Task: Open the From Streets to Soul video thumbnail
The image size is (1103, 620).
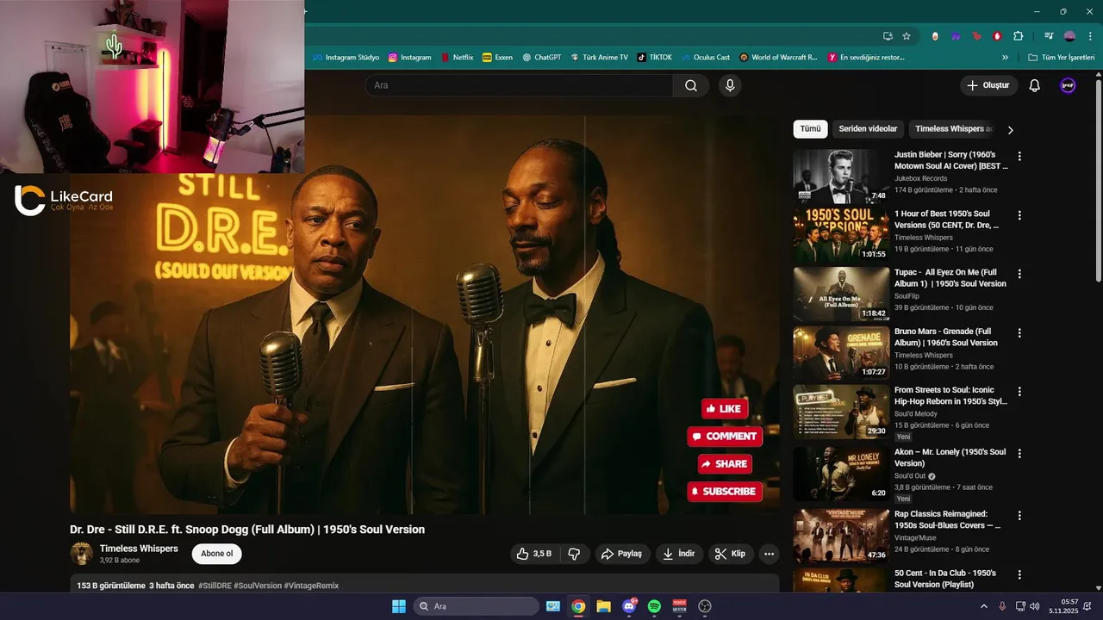Action: (841, 412)
